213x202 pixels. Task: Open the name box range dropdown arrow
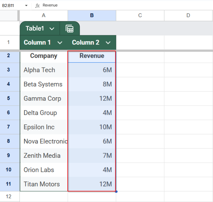pos(26,6)
